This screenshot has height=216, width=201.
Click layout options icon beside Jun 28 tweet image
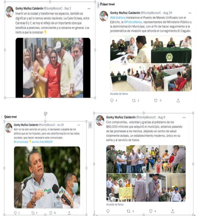[90, 125]
